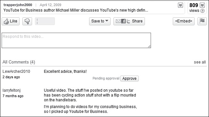The height and width of the screenshot is (117, 209).
Task: Open larryfeltonj's user profile
Action: [x=12, y=90]
